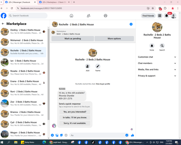Go back using the Marketplace arrow

point(3,24)
